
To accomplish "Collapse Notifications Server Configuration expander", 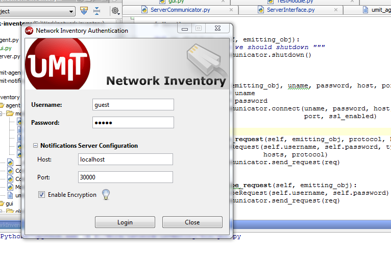I will coord(35,145).
